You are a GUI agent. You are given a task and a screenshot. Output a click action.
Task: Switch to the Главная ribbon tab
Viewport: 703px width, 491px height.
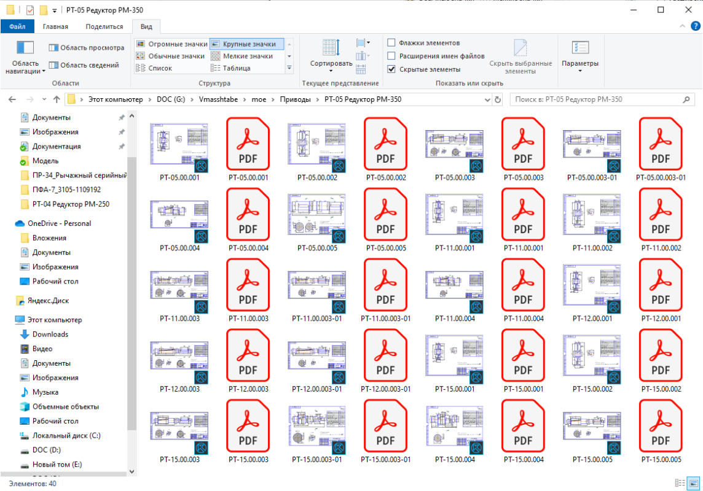(x=55, y=26)
